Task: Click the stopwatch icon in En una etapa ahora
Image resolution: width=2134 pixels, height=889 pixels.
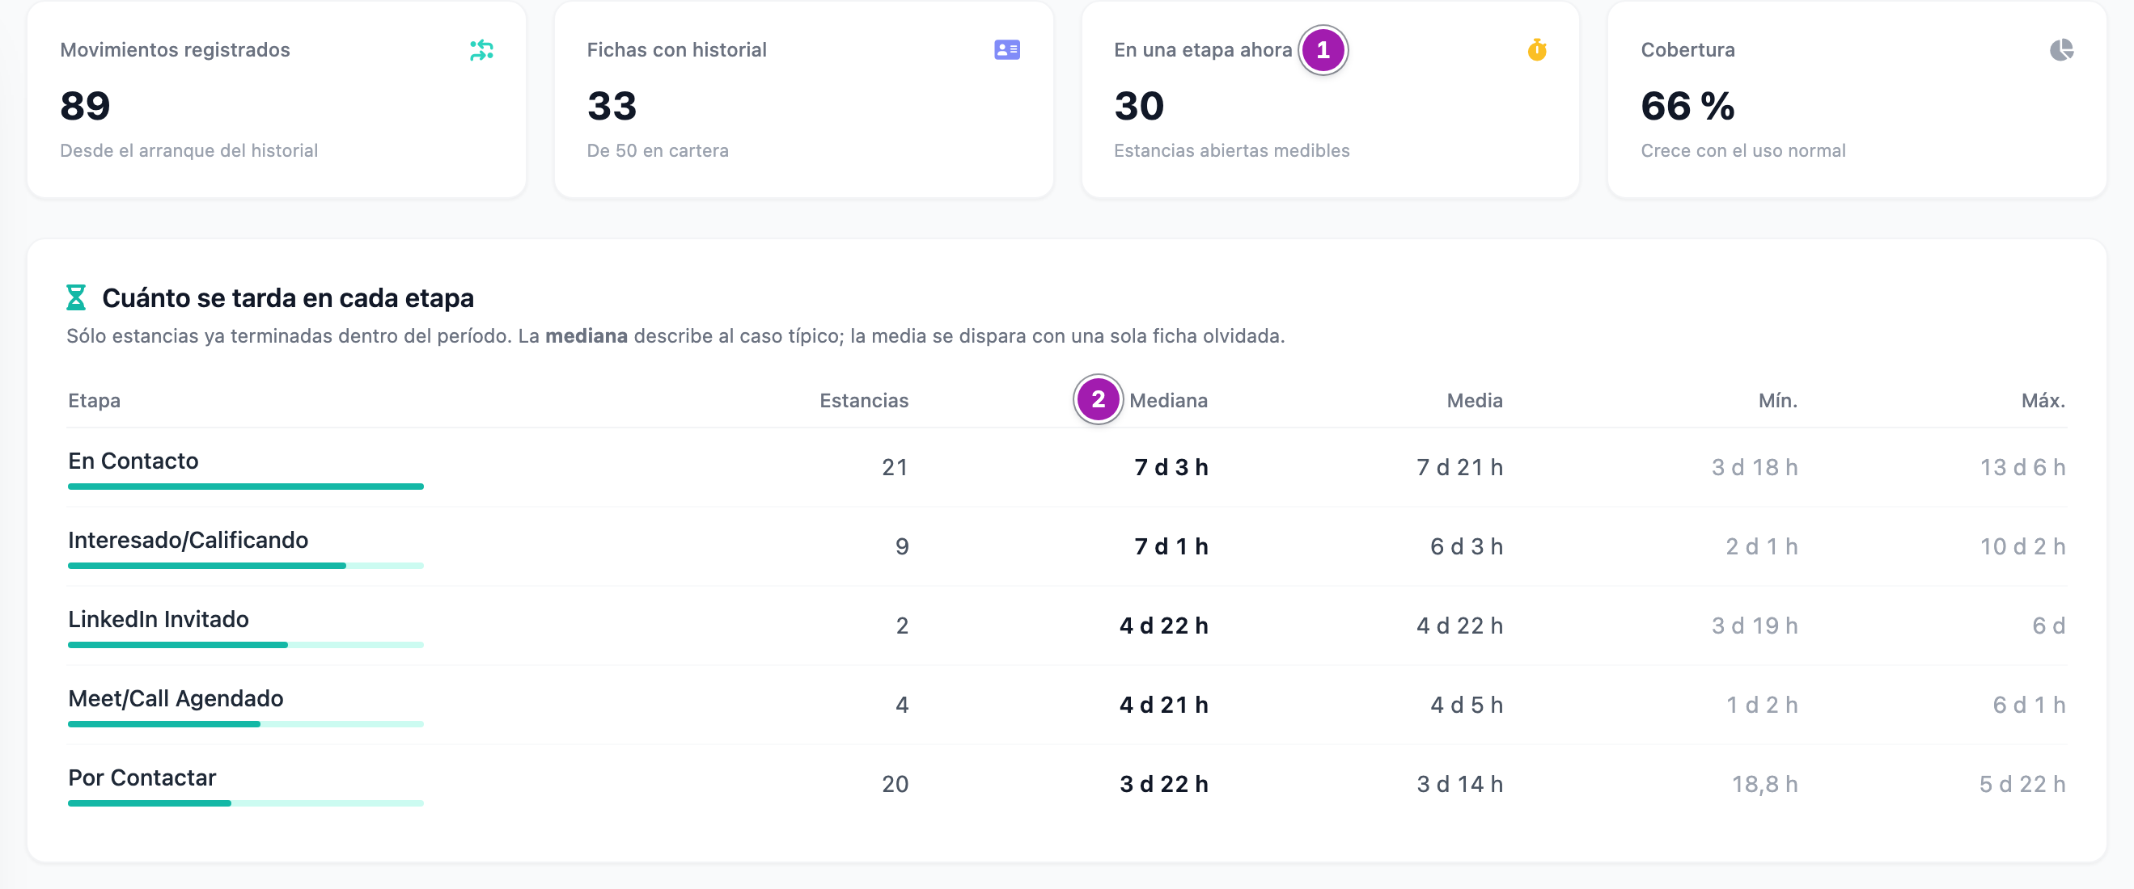Action: tap(1537, 50)
